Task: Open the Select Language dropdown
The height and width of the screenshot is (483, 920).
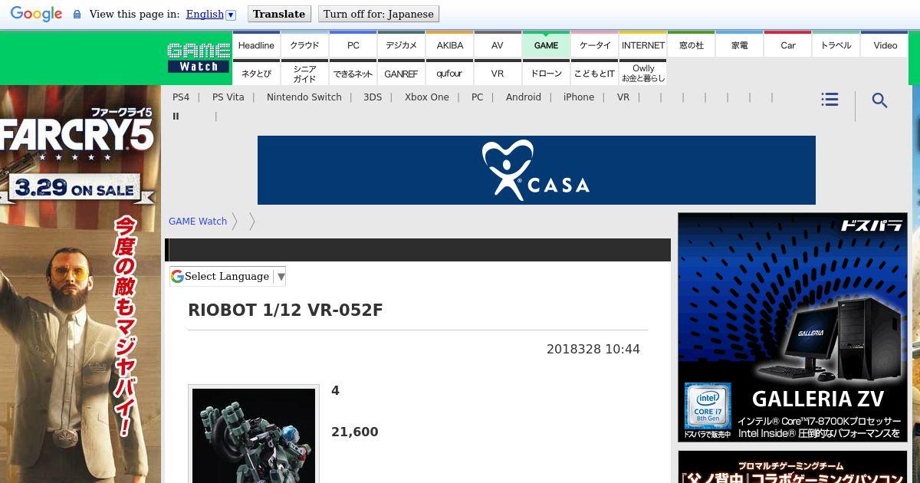Action: pos(228,277)
